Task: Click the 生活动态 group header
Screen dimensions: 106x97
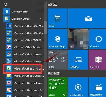Action: (x=52, y=4)
